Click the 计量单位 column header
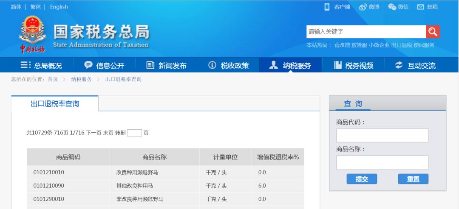 click(x=225, y=157)
